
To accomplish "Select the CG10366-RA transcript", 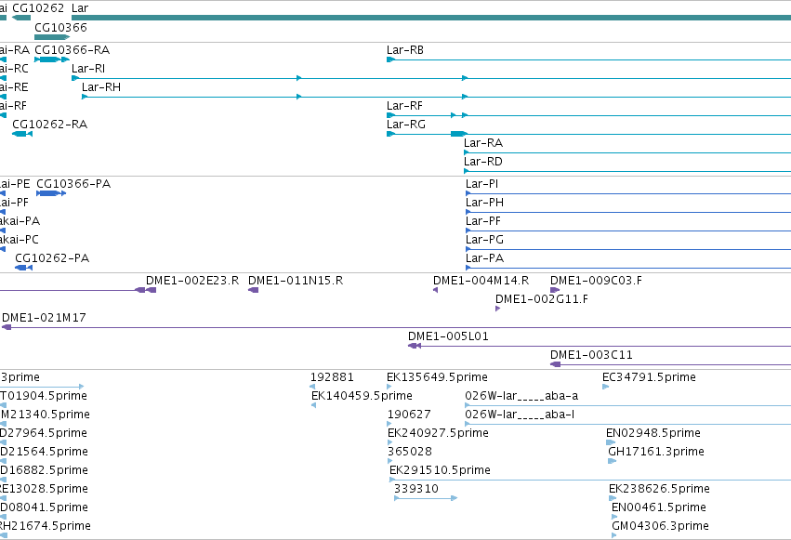I will (x=52, y=59).
